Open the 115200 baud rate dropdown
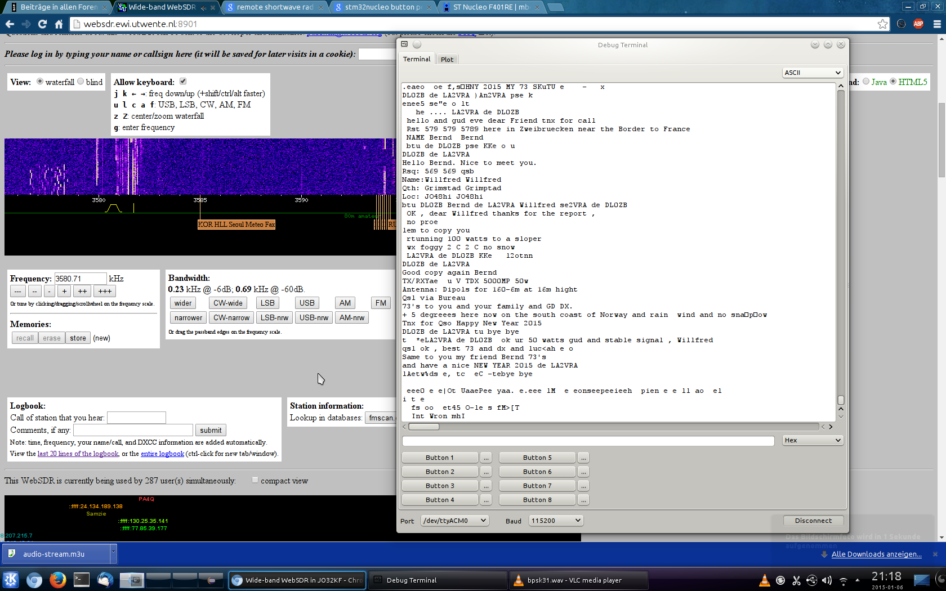 pyautogui.click(x=556, y=521)
